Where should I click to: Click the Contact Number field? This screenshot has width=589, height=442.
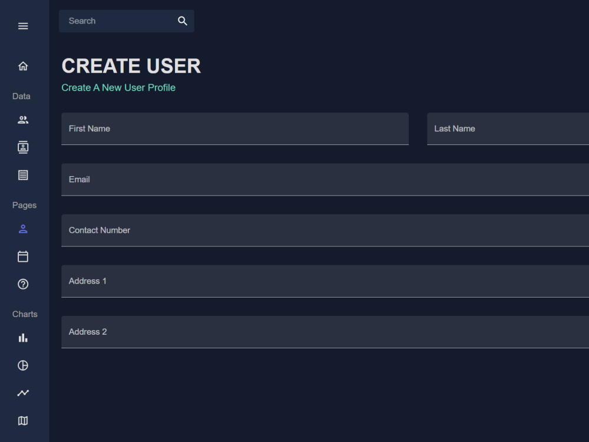(x=325, y=230)
